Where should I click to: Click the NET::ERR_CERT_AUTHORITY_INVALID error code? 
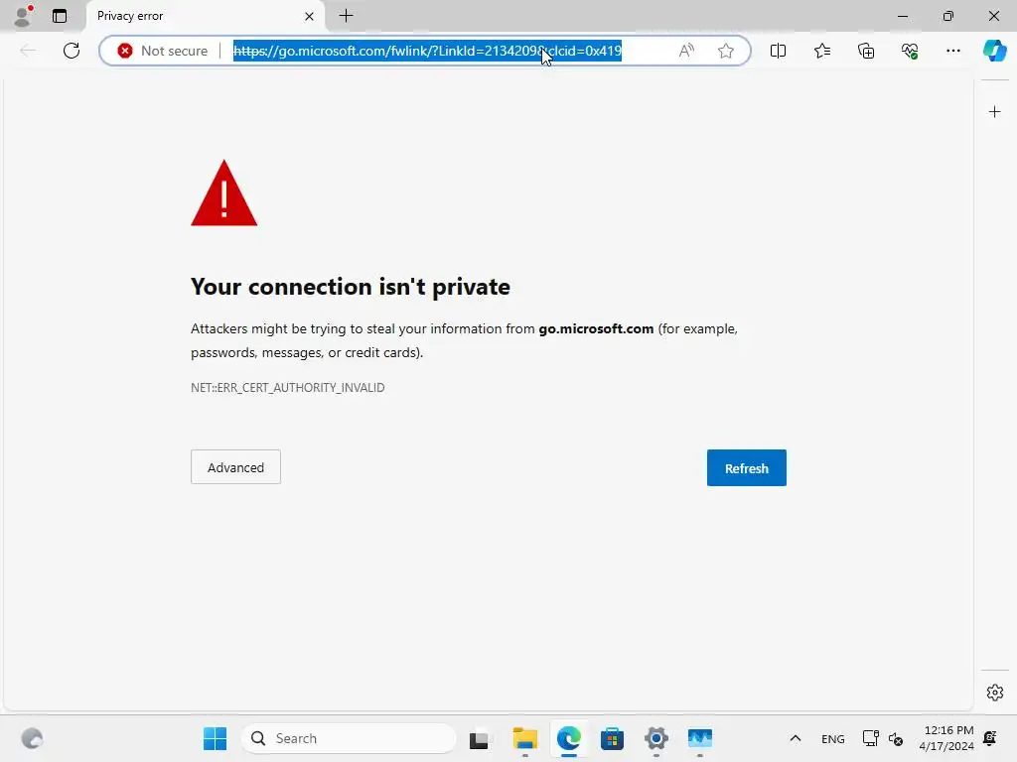[287, 388]
